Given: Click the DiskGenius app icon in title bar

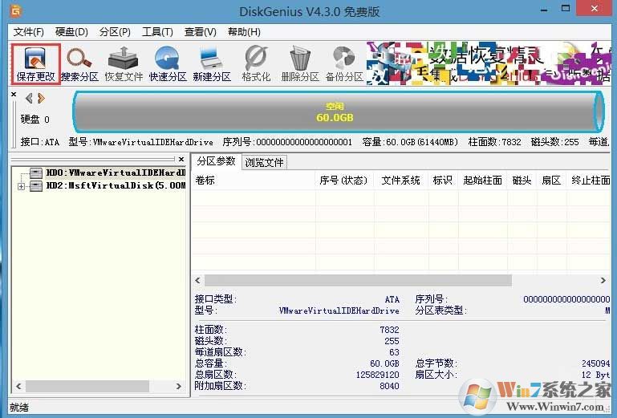Looking at the screenshot, I should pos(16,10).
